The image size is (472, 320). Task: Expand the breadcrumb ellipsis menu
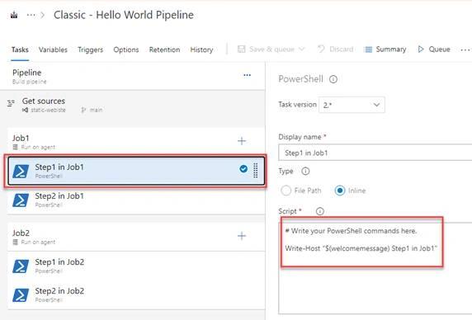click(31, 15)
